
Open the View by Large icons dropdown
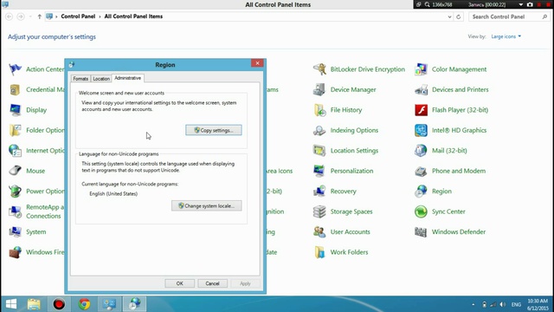click(506, 36)
